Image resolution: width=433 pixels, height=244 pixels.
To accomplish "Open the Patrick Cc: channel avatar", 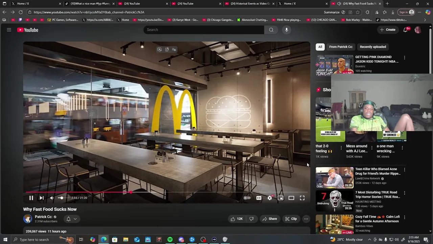I will pyautogui.click(x=28, y=219).
